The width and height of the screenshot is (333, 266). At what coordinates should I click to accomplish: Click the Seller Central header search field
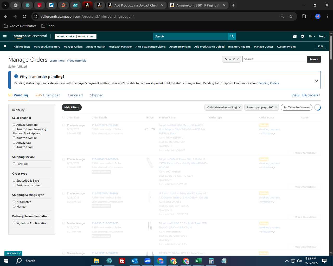[x=190, y=36]
